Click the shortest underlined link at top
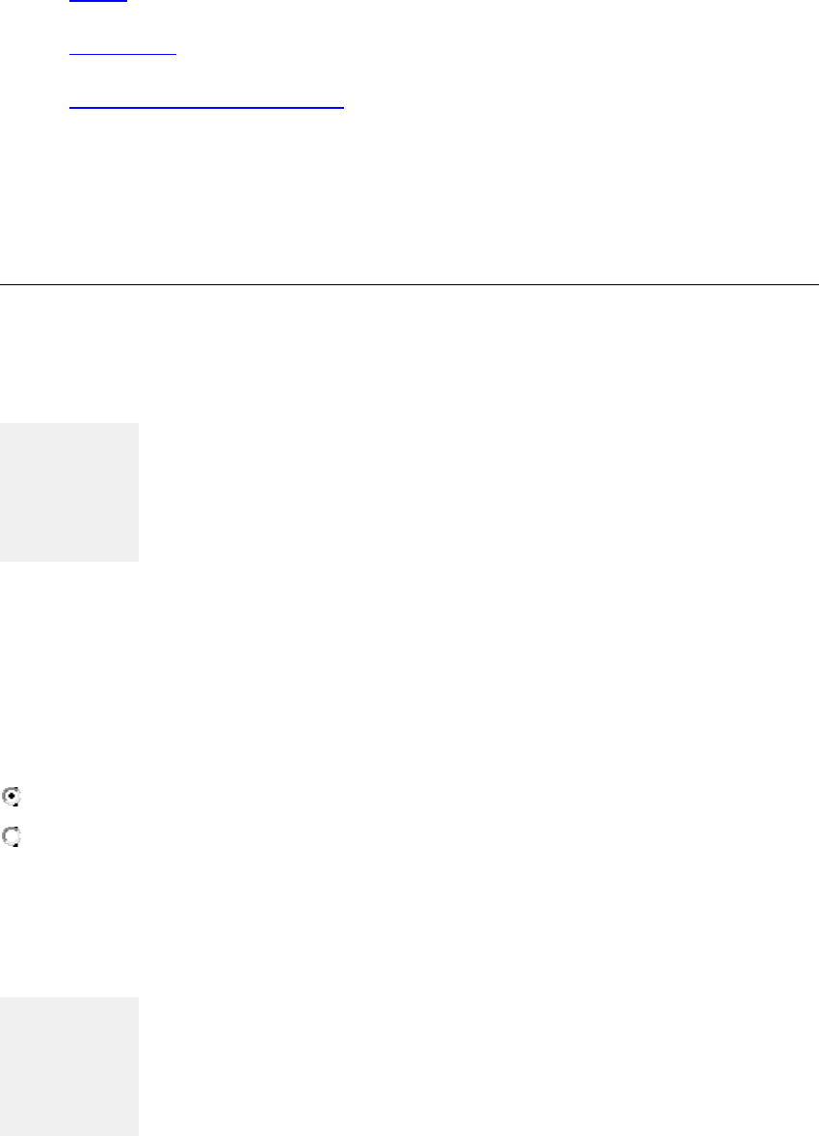Viewport: 819px width, 1136px height. click(98, 2)
